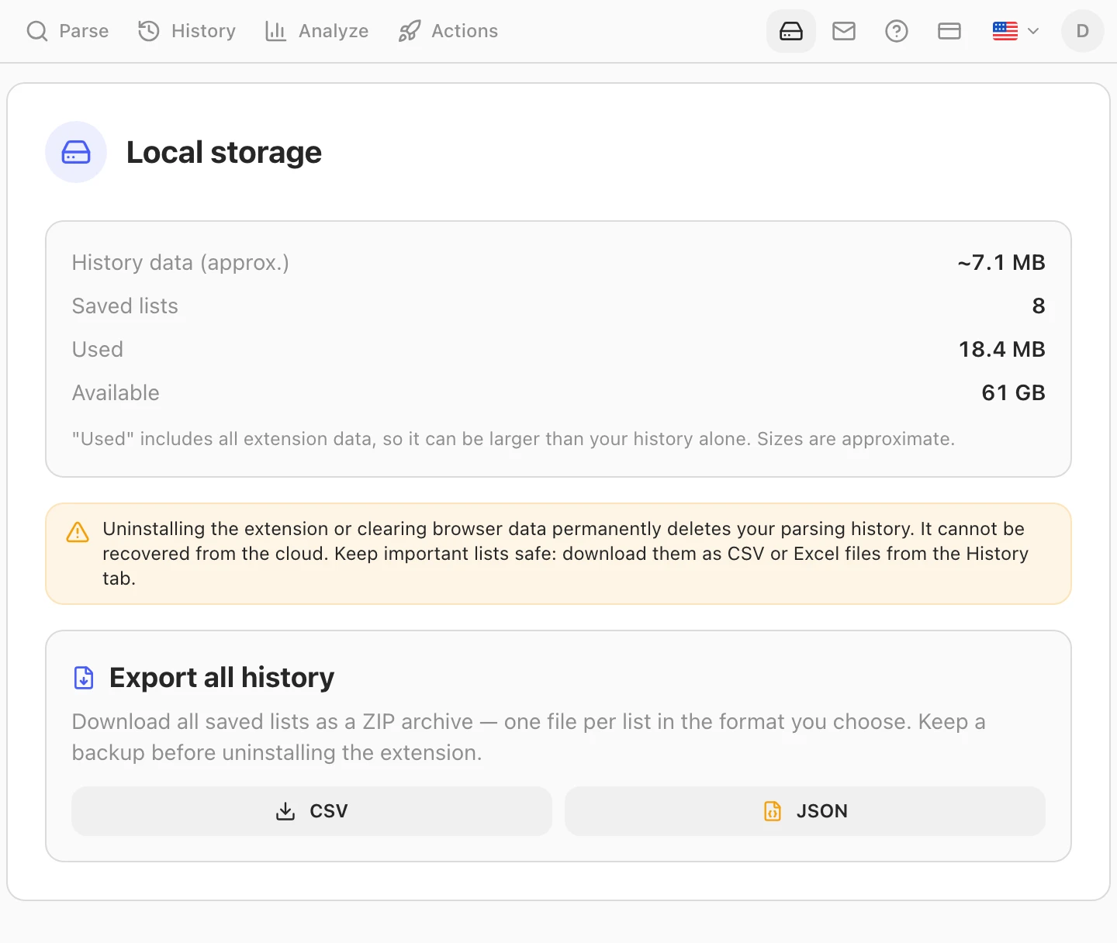Click the Available value 61 GB
1117x943 pixels.
pos(1014,393)
